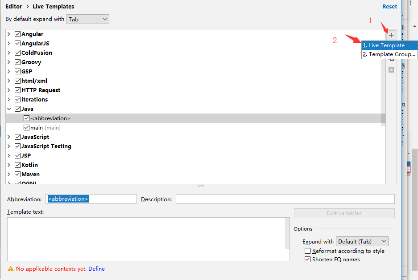
Task: Uncheck the JSP group checkbox
Action: point(17,155)
